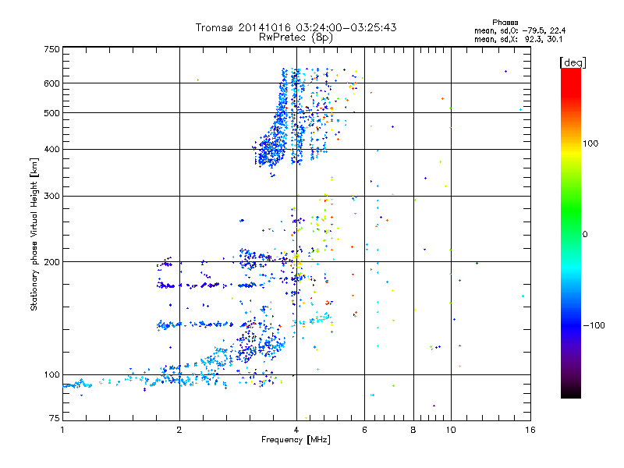
Task: Click the x-axis tick label '16'
Action: (x=530, y=430)
